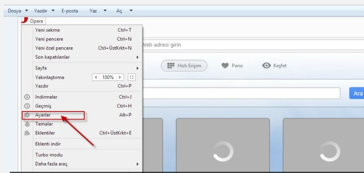Click the Hızlı Erişim button
364x173 pixels.
click(184, 66)
